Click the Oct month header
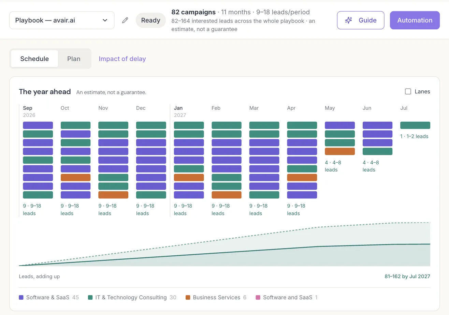Image resolution: width=449 pixels, height=315 pixels. click(x=65, y=108)
